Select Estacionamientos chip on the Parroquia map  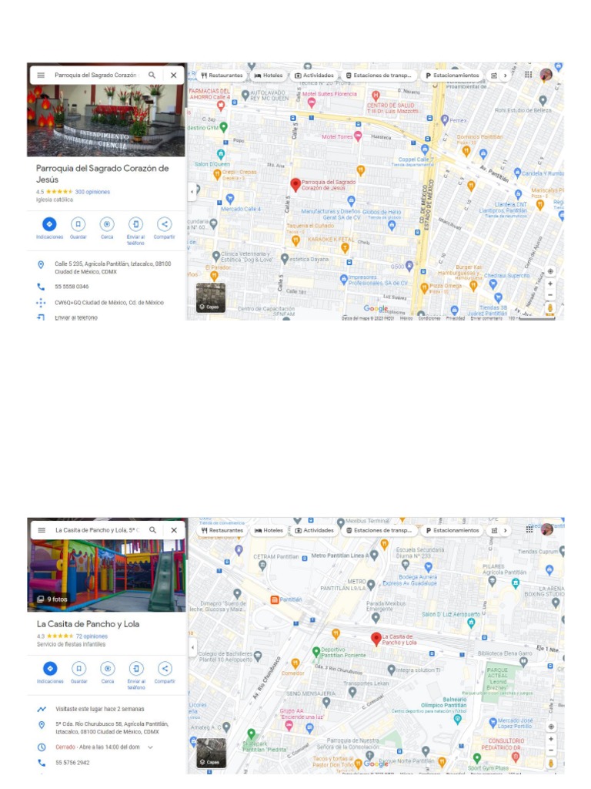click(452, 76)
